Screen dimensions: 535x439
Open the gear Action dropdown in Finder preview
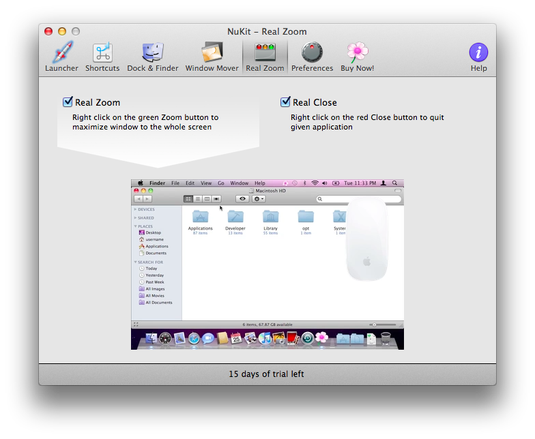pos(259,199)
